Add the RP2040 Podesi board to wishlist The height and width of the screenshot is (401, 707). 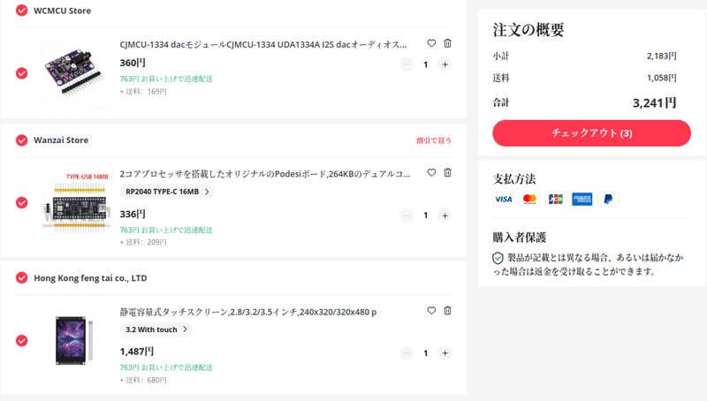pos(431,172)
